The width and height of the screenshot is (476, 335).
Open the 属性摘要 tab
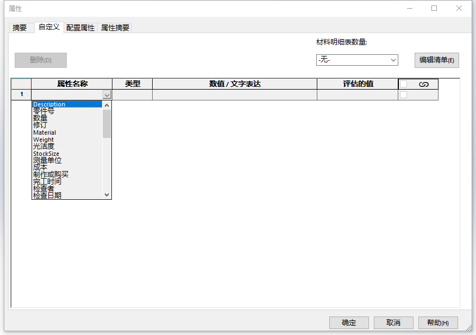tap(115, 28)
